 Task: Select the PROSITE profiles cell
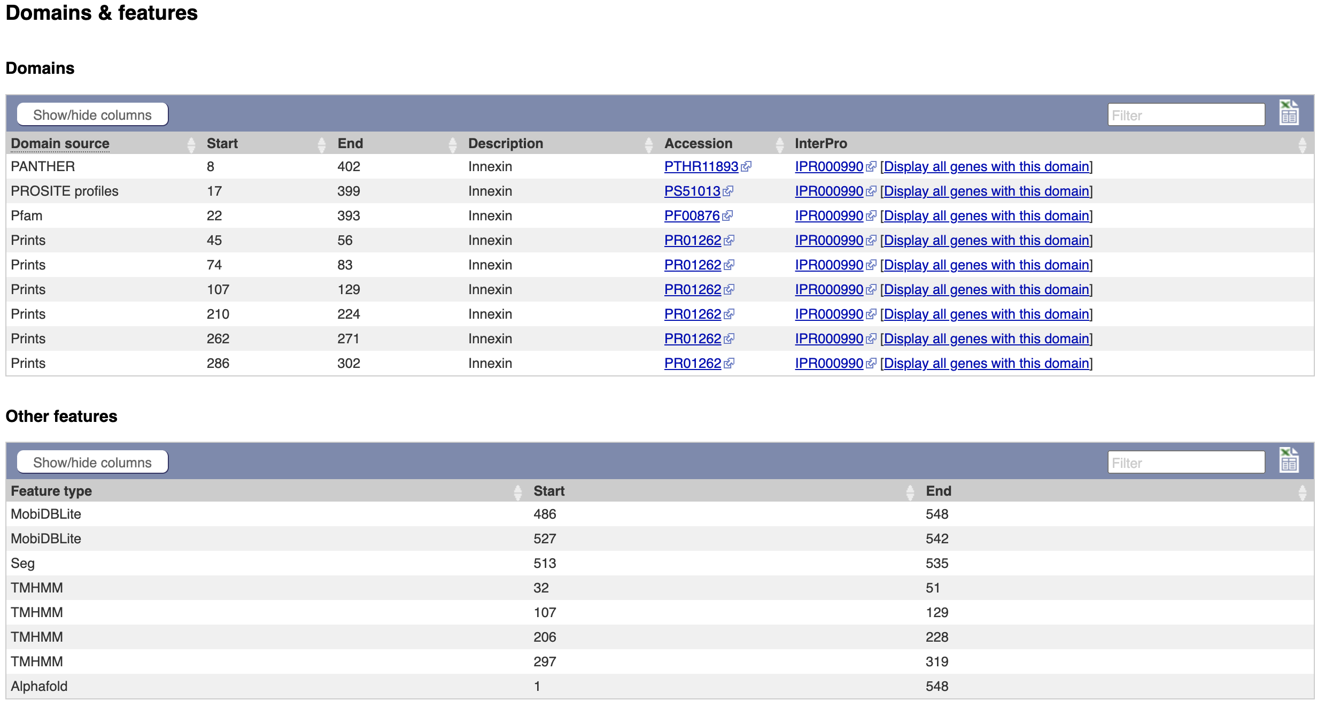65,191
